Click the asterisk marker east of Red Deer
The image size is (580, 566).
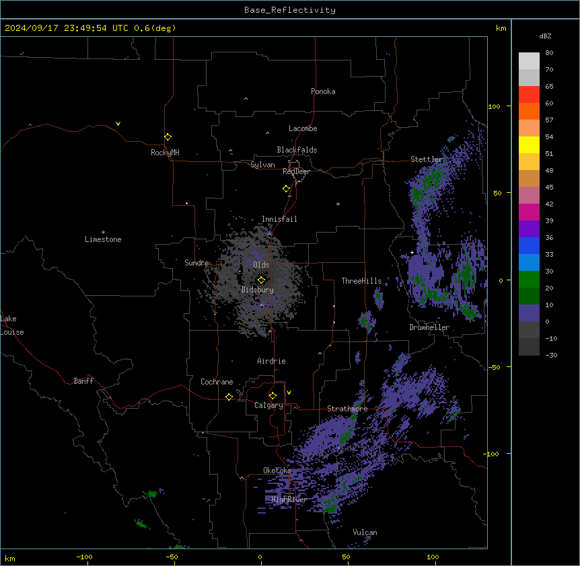tap(338, 204)
